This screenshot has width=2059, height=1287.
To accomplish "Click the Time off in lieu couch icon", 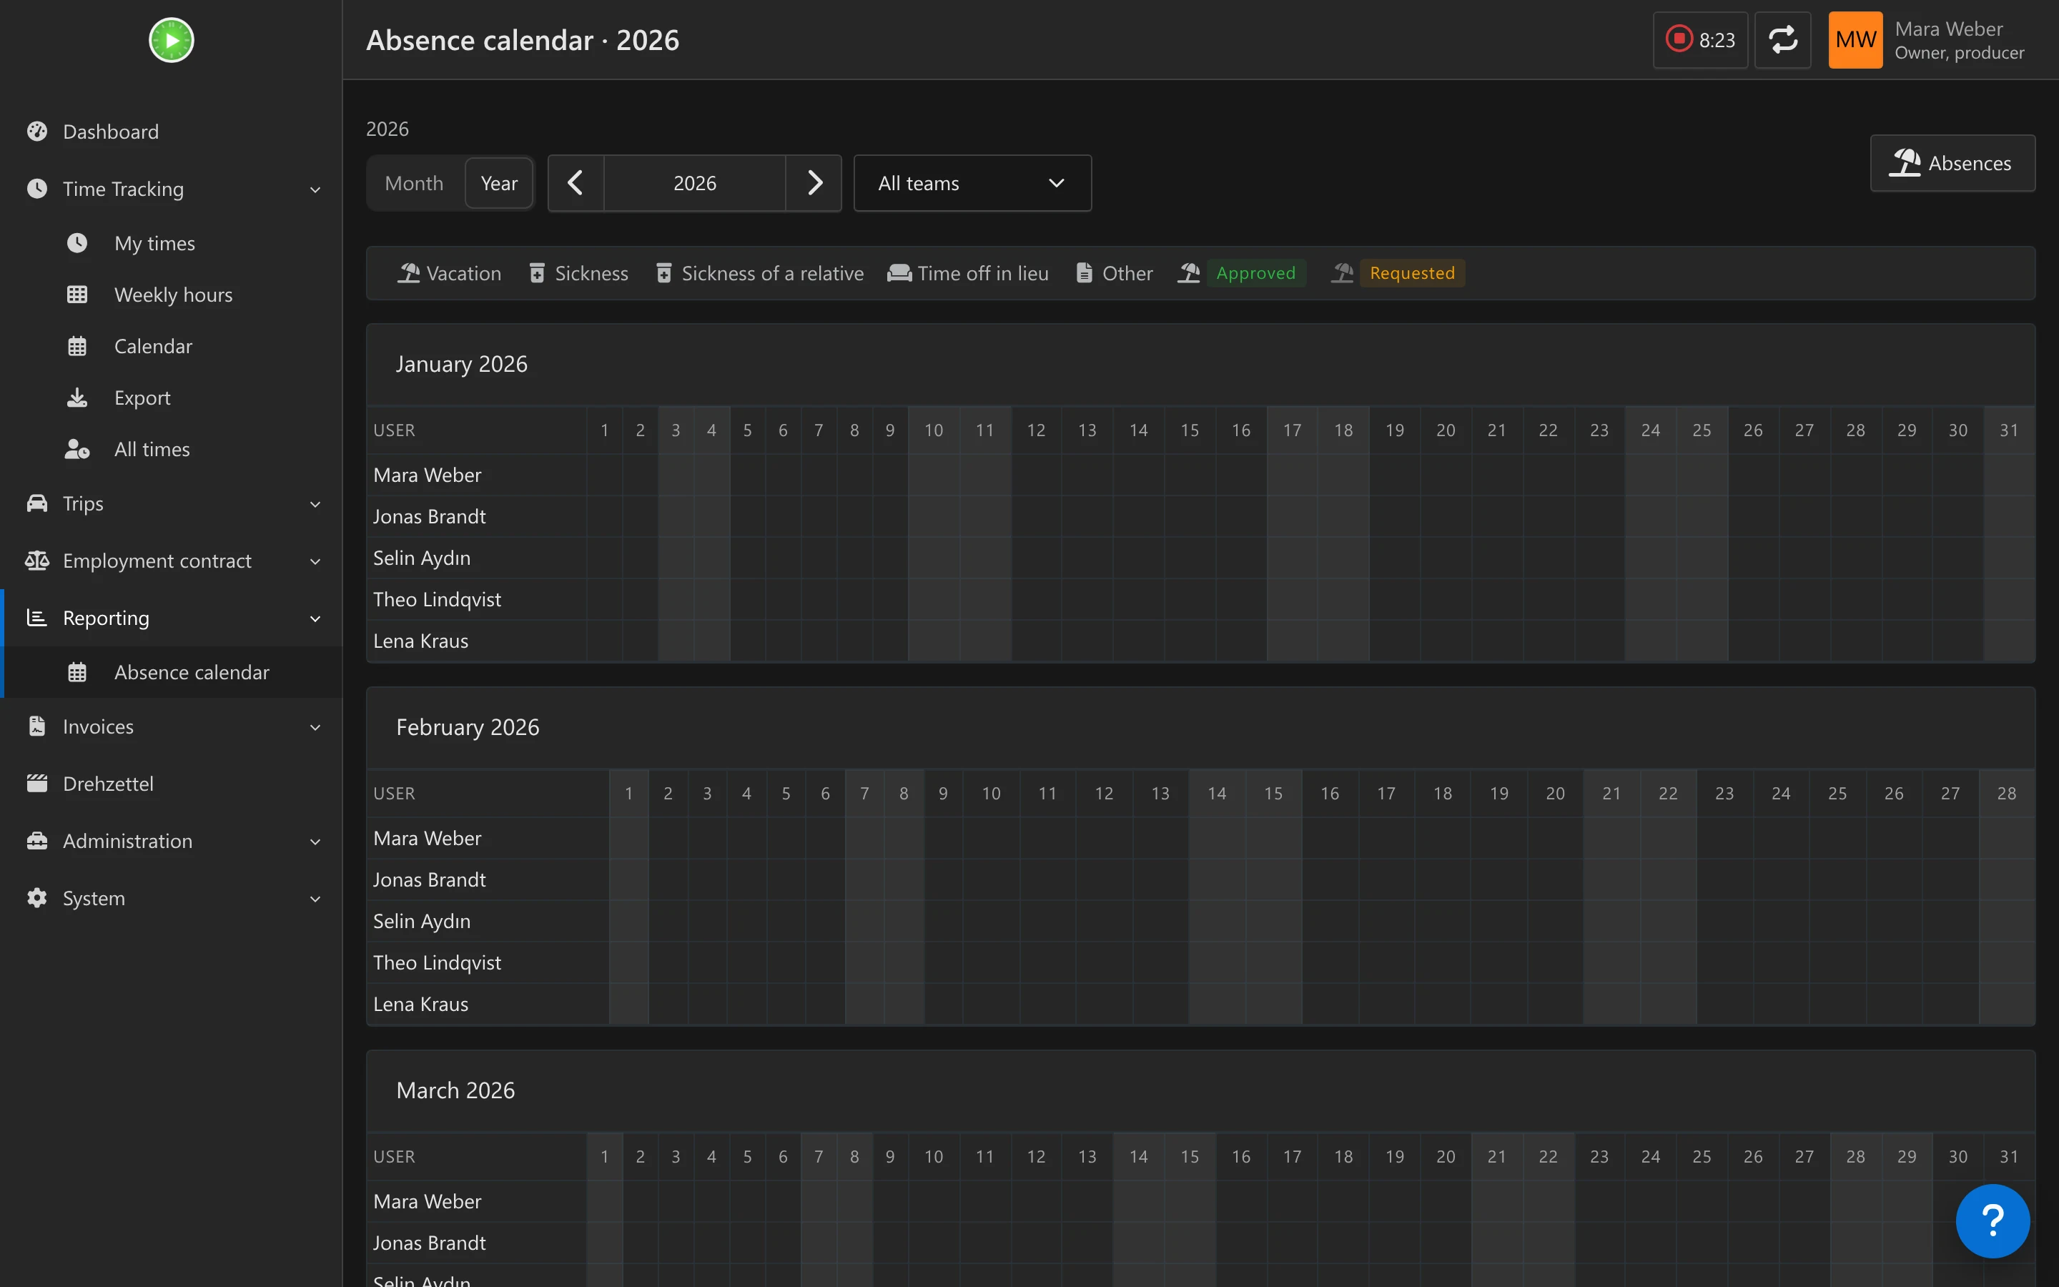I will click(899, 273).
